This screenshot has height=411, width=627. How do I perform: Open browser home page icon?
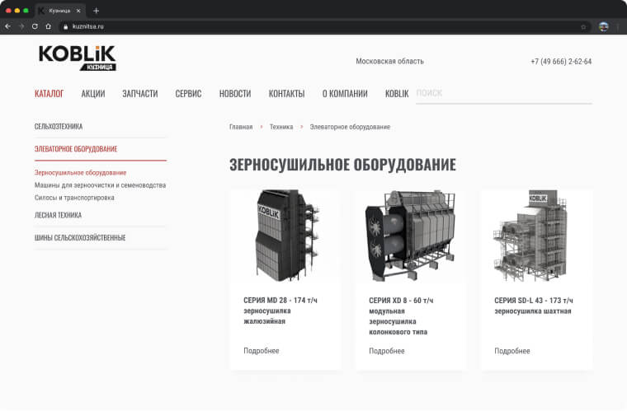pyautogui.click(x=49, y=26)
